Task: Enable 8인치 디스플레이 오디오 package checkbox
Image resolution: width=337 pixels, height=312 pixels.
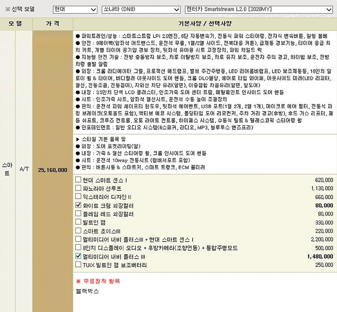Action: click(78, 248)
